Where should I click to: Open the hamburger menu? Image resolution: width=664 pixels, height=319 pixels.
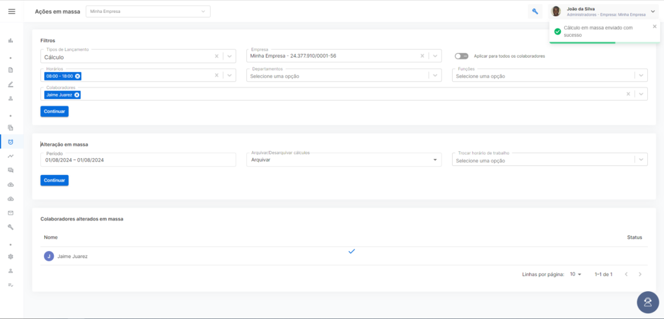point(12,12)
